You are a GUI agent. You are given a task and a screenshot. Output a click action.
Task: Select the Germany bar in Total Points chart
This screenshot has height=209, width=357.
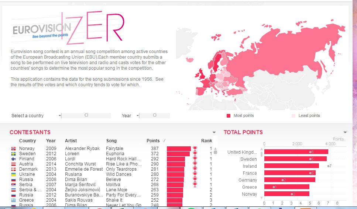pos(289,180)
